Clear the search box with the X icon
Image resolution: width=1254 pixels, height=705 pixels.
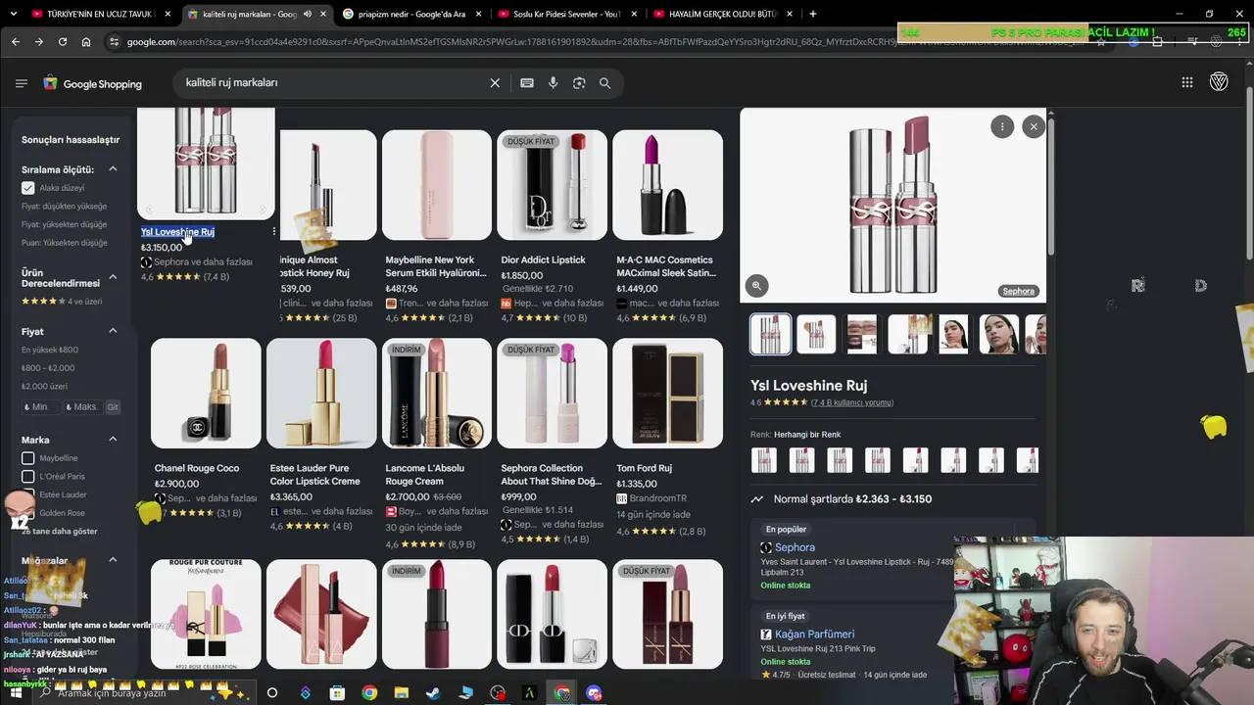pyautogui.click(x=495, y=83)
